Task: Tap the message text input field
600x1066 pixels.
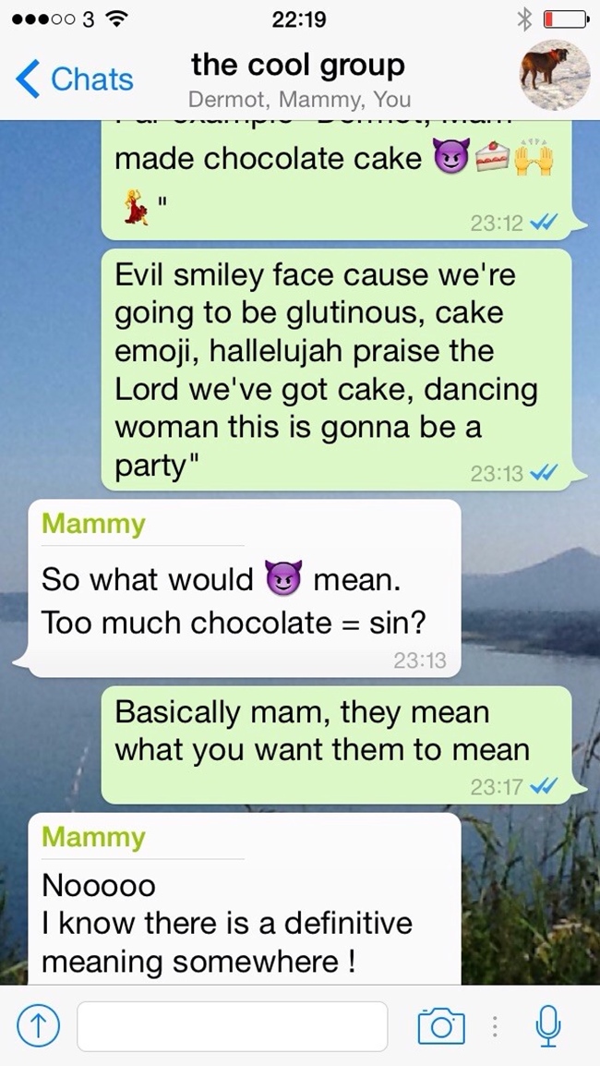Action: click(233, 1026)
